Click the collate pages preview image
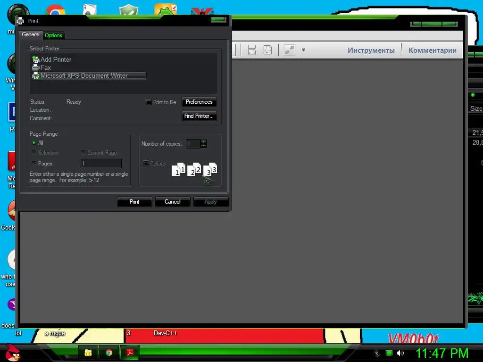The width and height of the screenshot is (483, 362). (194, 169)
